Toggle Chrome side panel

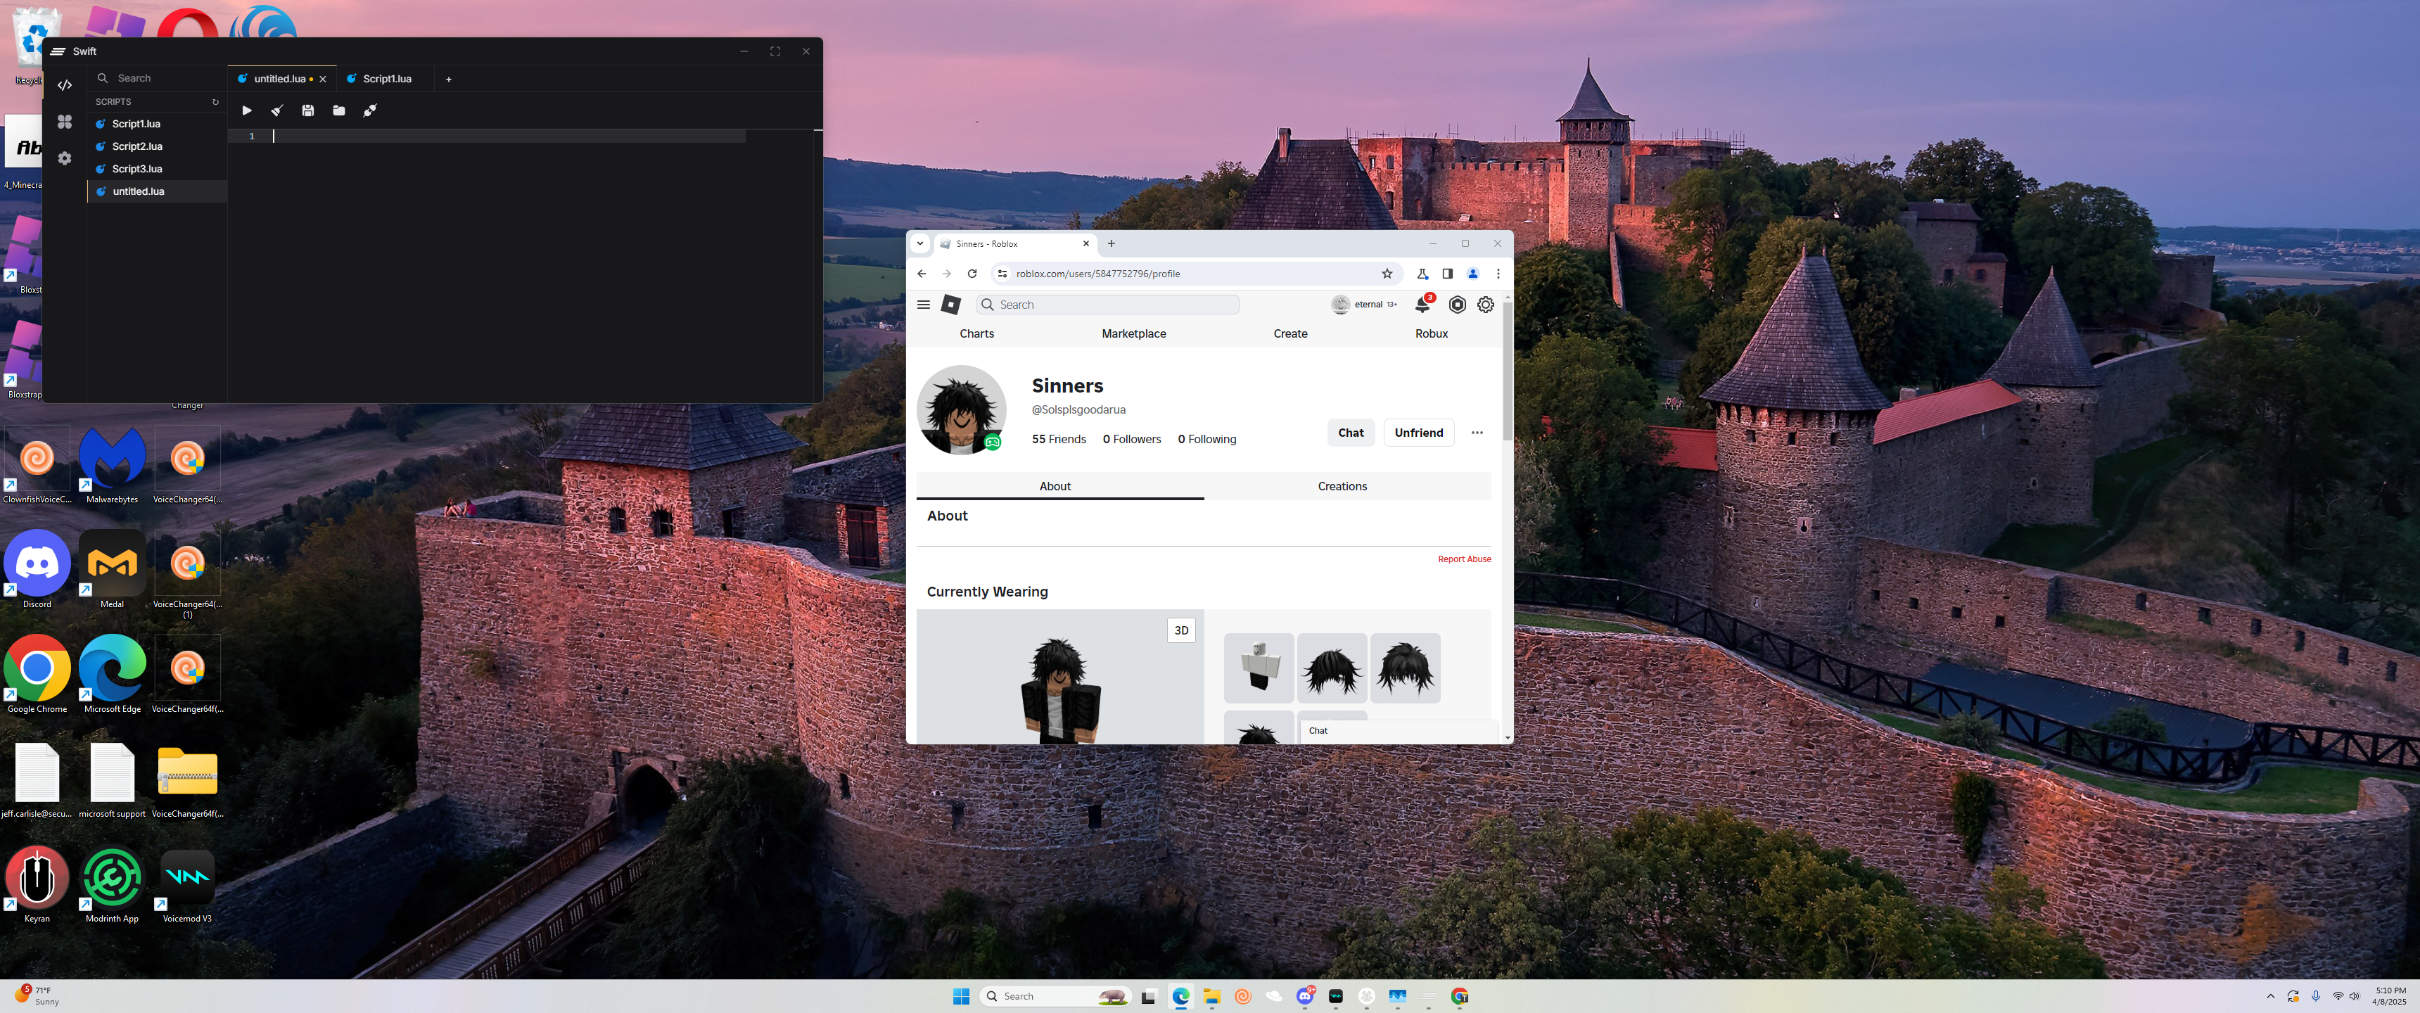(x=1447, y=274)
